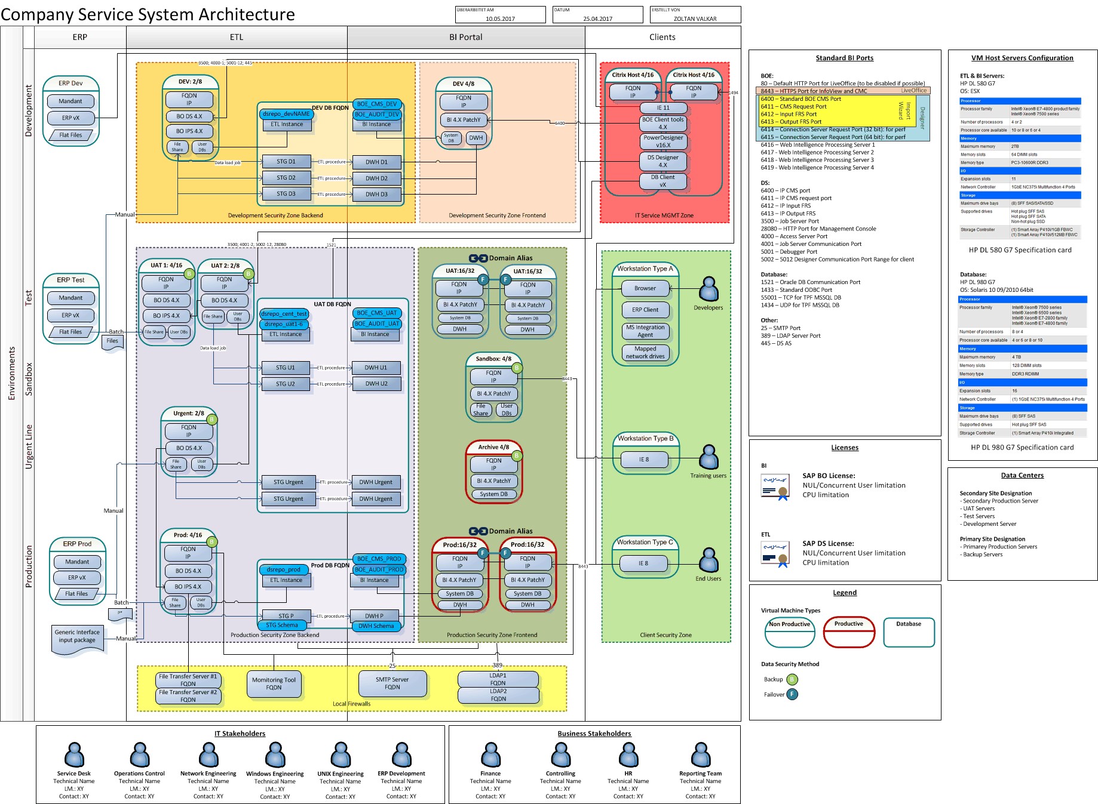Select the Reporting Team person icon

pos(701,754)
